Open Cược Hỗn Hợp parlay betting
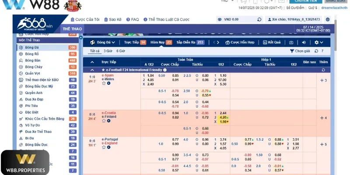This screenshot has width=350, height=175. (239, 42)
